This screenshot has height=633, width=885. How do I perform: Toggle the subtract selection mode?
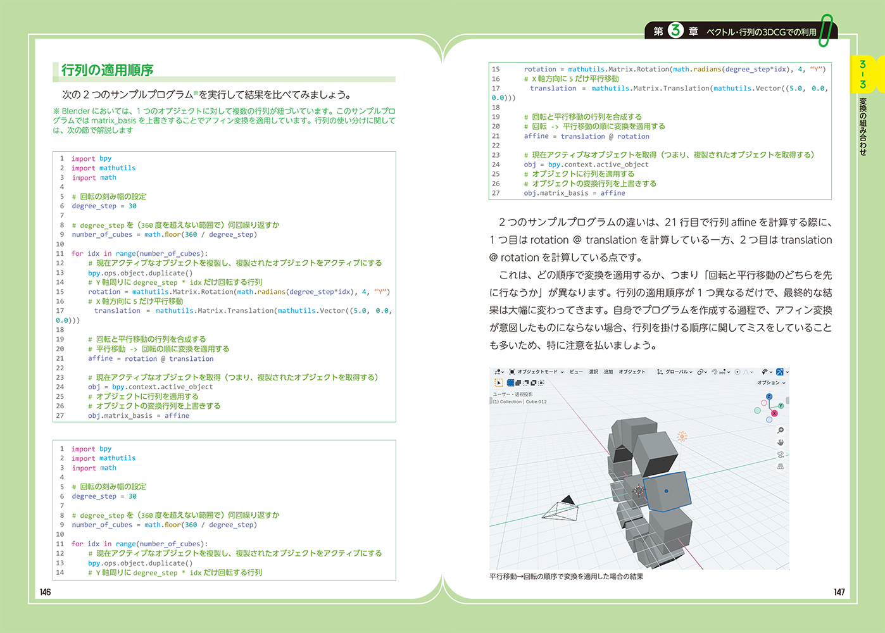pos(526,382)
